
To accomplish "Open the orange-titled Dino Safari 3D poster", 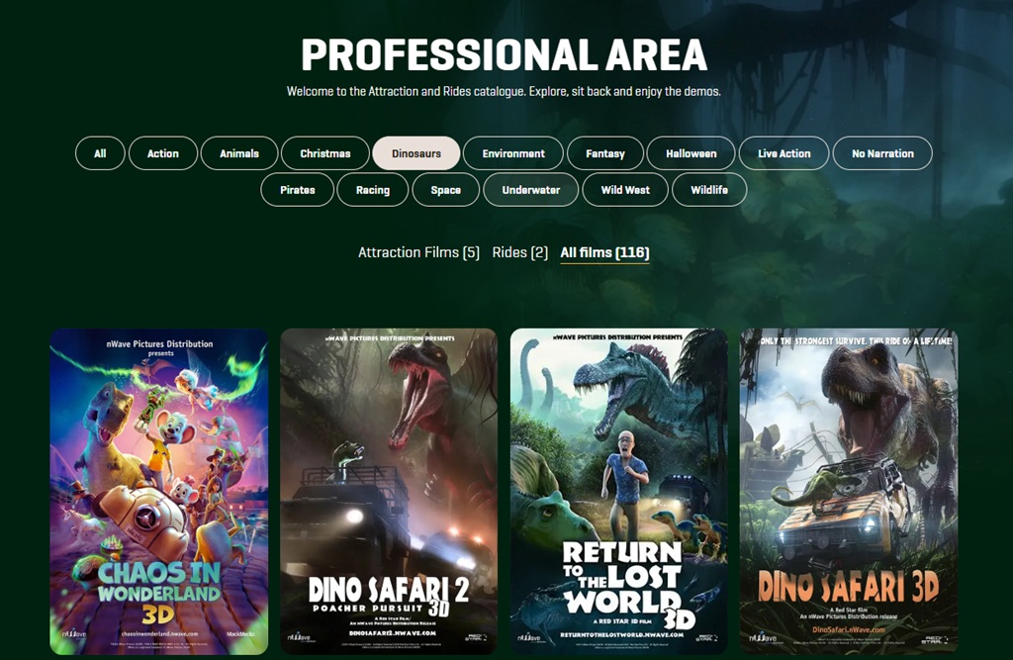I will pos(849,491).
